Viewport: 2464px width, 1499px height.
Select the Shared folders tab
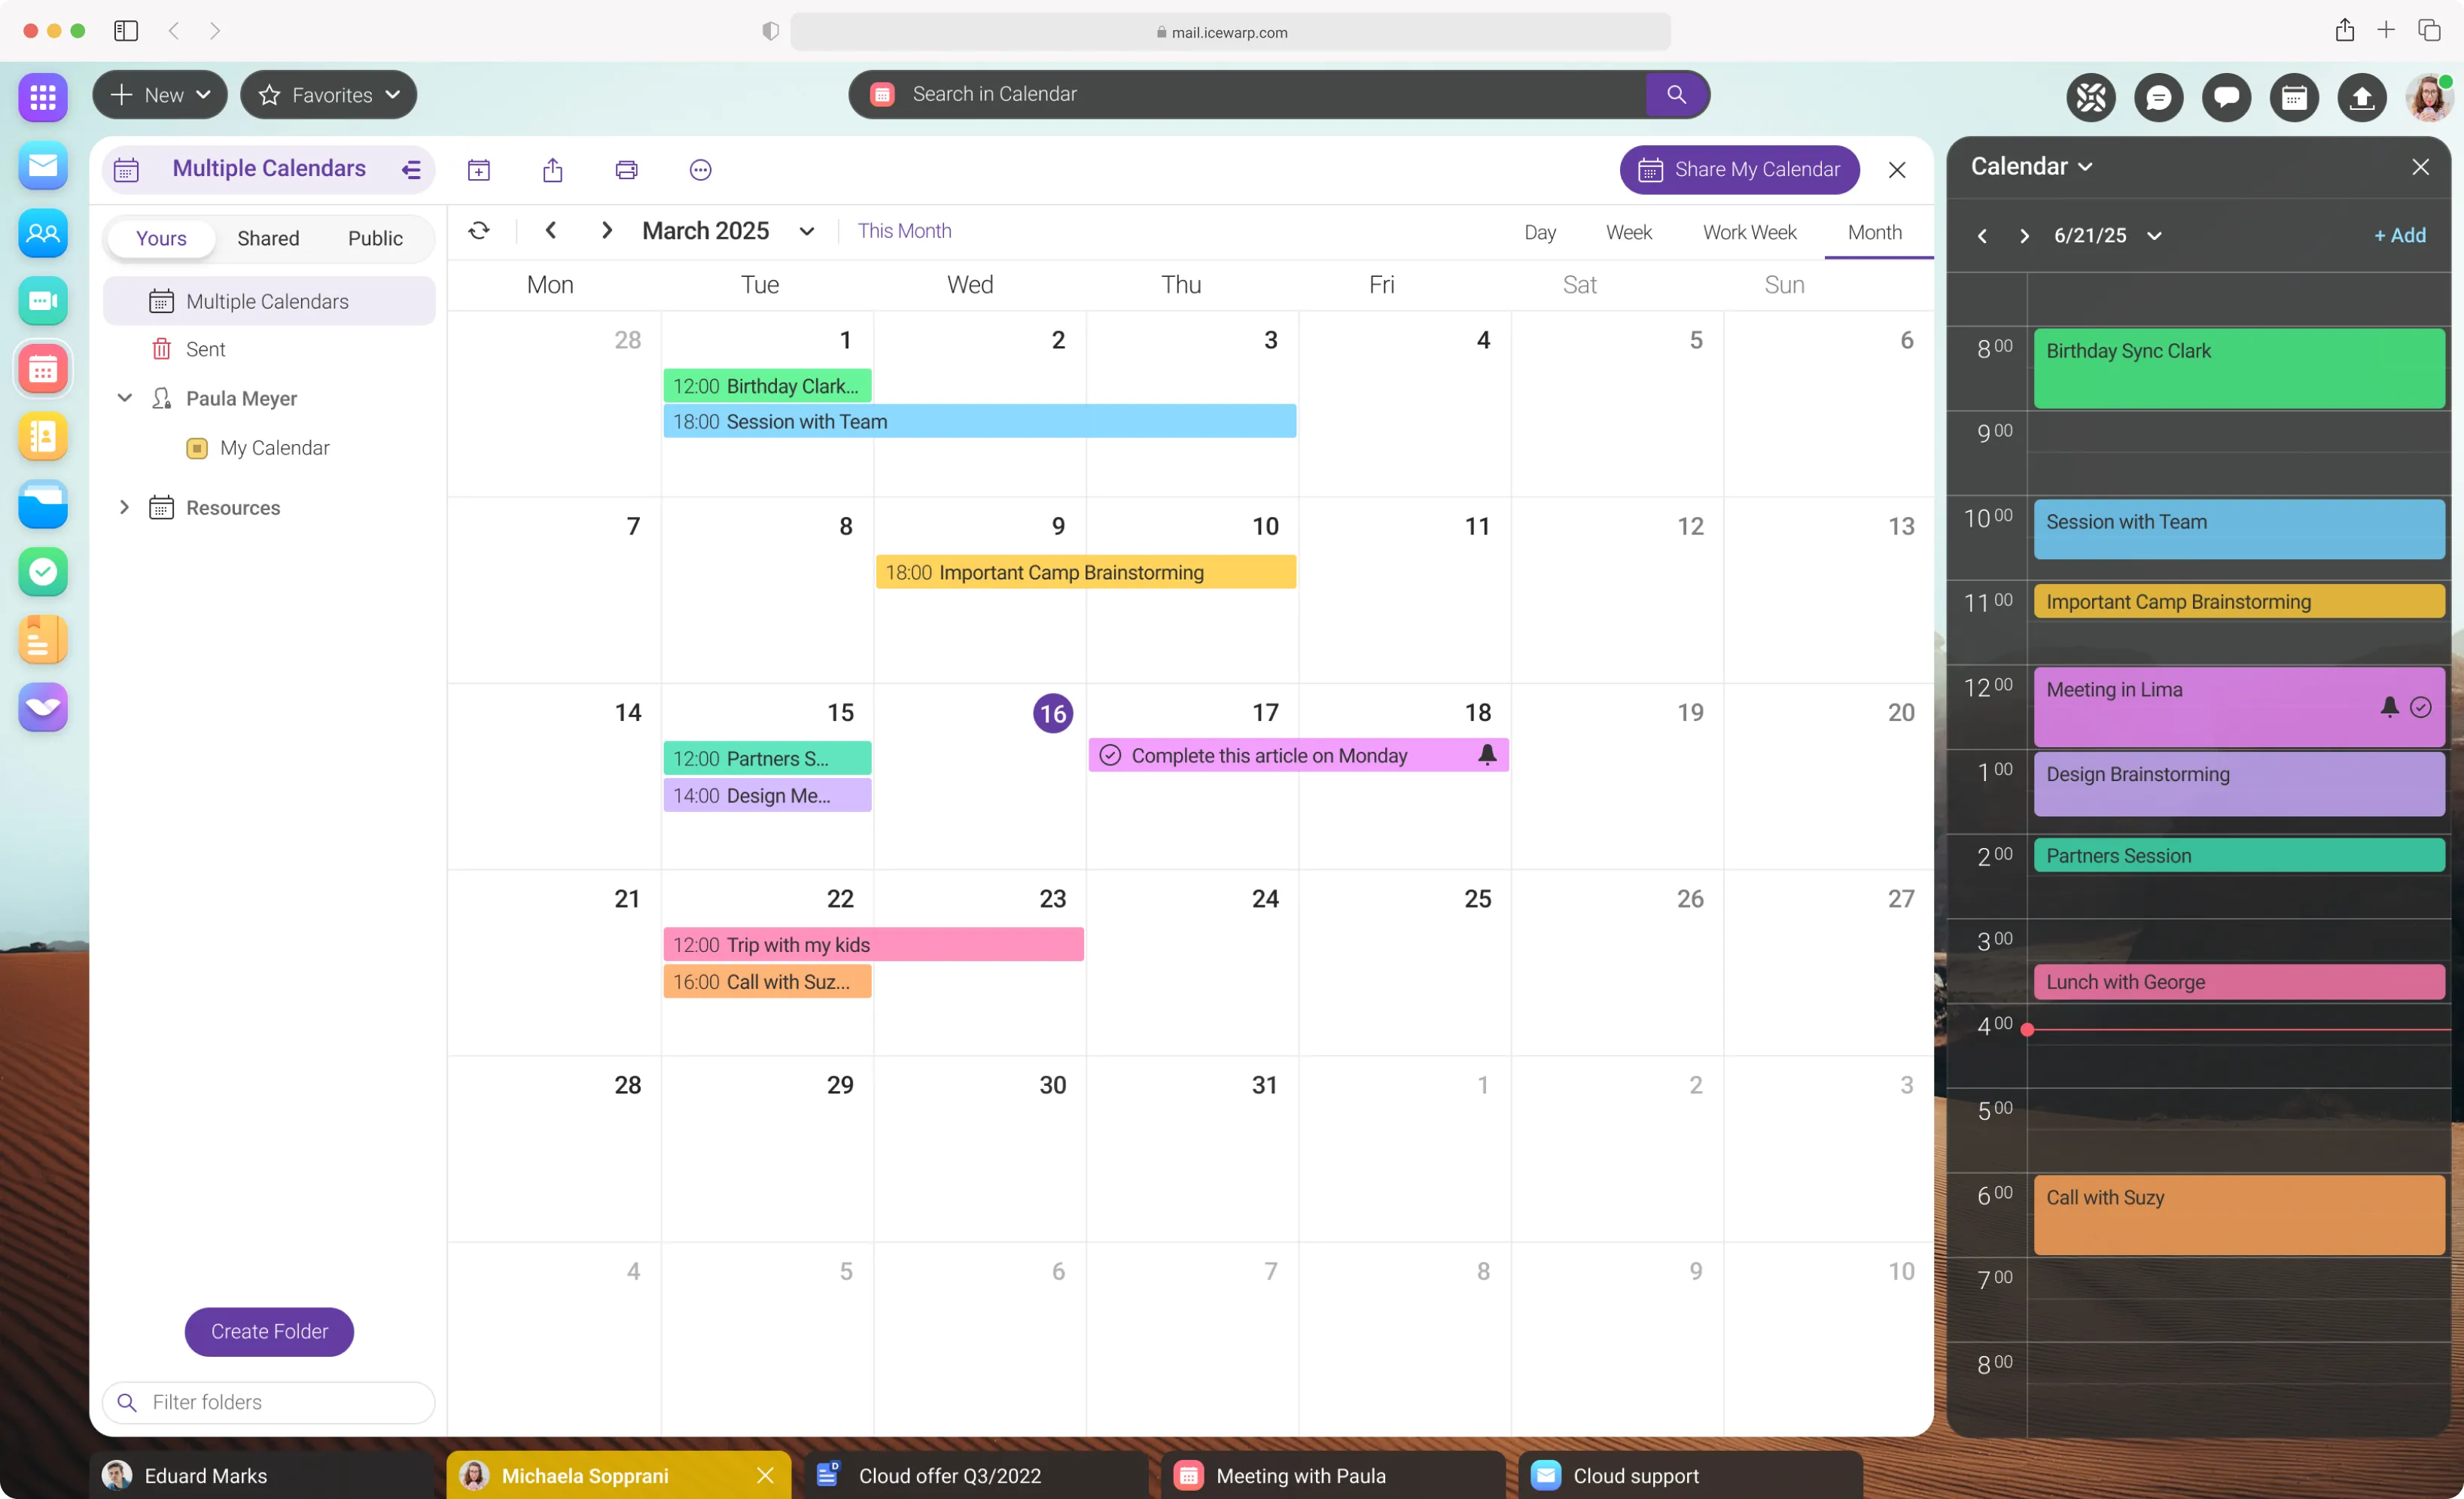tap(268, 238)
